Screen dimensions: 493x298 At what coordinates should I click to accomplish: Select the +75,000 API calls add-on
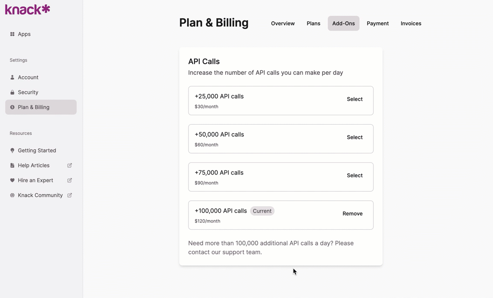point(354,175)
